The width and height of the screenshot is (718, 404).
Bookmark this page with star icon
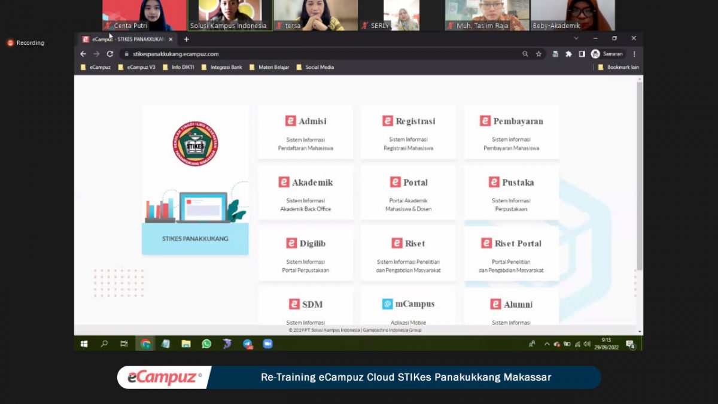tap(538, 54)
